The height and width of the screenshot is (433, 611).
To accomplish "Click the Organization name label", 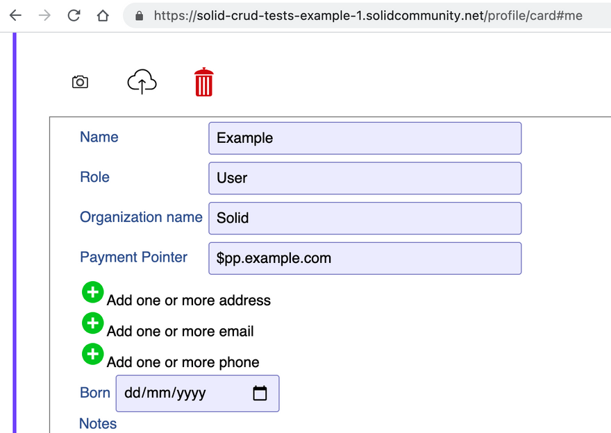I will click(x=141, y=217).
